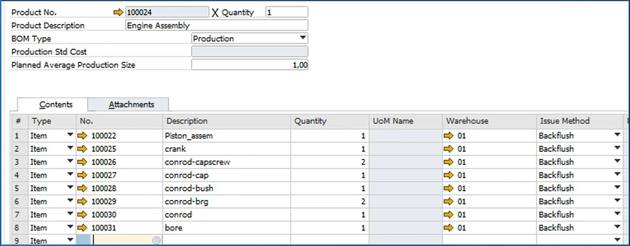Screen dimensions: 630x246
Task: Select the conrod-bush description cell
Action: (x=227, y=188)
